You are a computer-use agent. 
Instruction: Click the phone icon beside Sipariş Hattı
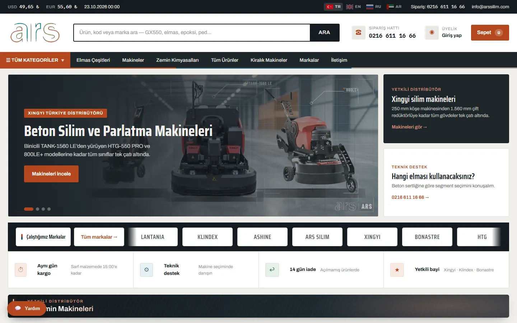(x=358, y=32)
